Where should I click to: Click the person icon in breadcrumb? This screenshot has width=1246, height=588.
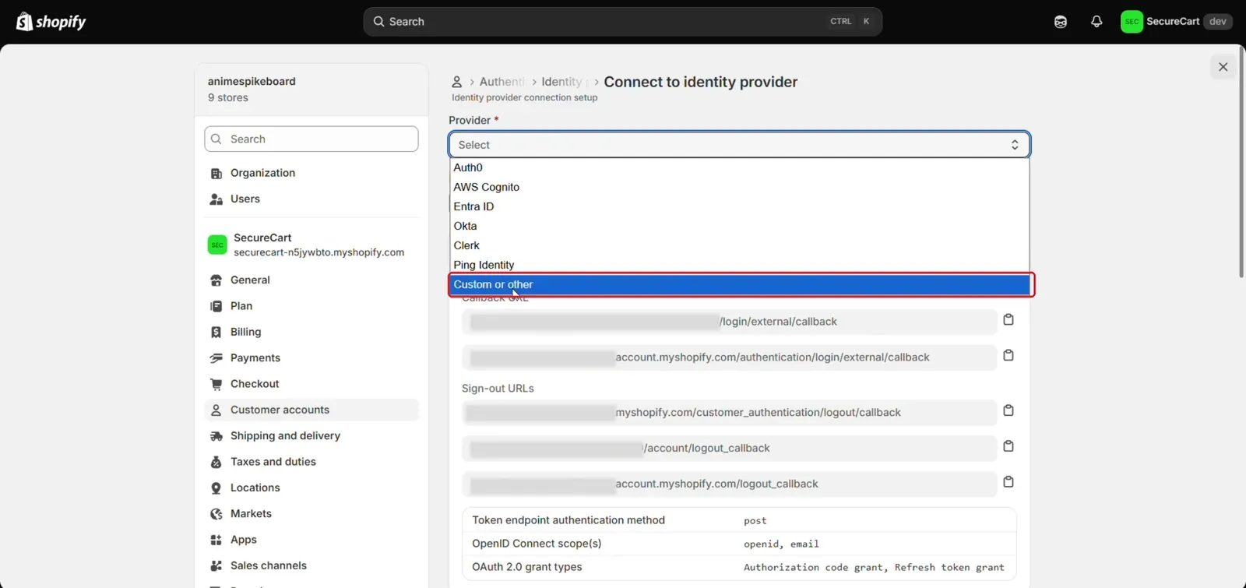(x=457, y=82)
